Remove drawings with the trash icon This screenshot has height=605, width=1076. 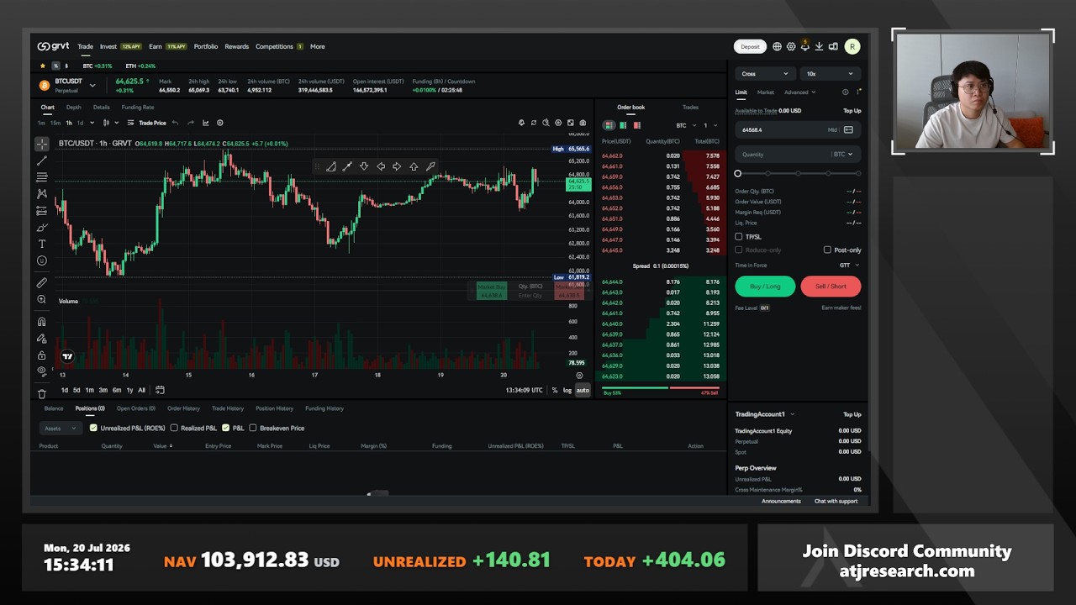click(x=41, y=393)
